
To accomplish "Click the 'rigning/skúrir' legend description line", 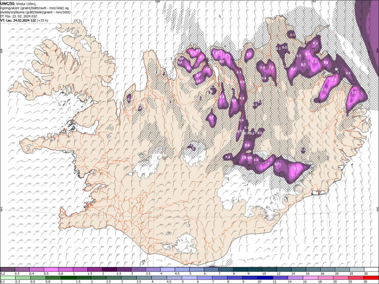I will (x=34, y=8).
